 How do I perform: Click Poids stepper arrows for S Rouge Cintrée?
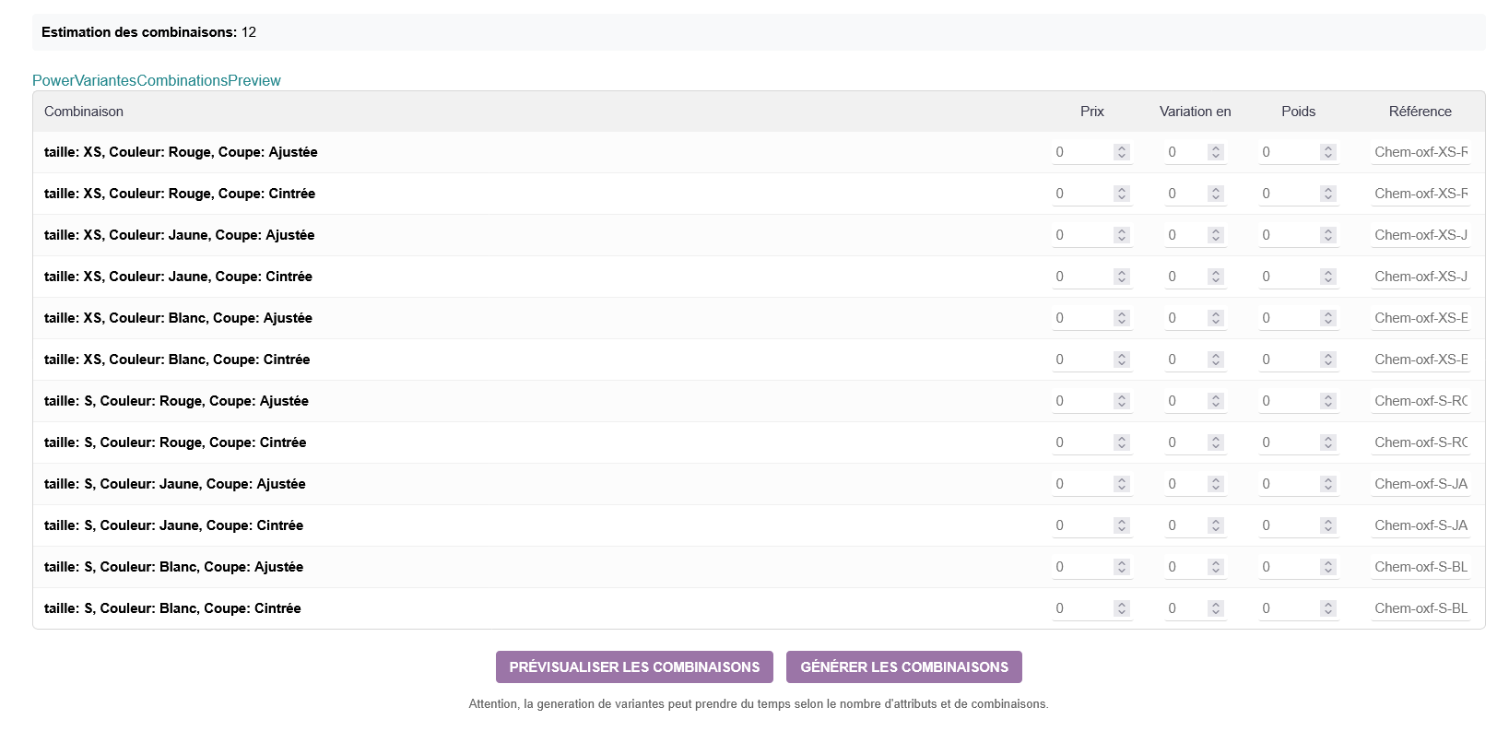click(x=1328, y=442)
